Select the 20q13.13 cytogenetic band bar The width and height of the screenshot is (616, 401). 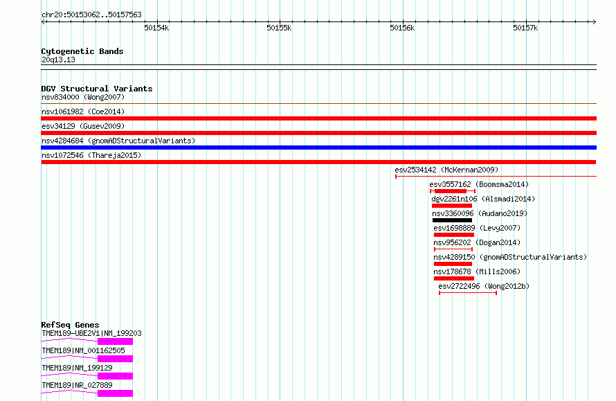[x=318, y=67]
